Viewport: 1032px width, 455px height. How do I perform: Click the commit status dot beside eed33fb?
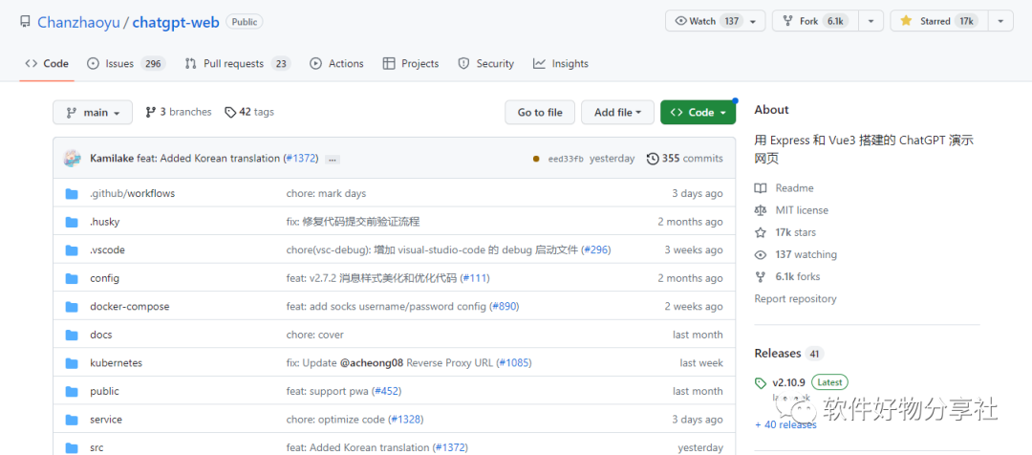(536, 159)
